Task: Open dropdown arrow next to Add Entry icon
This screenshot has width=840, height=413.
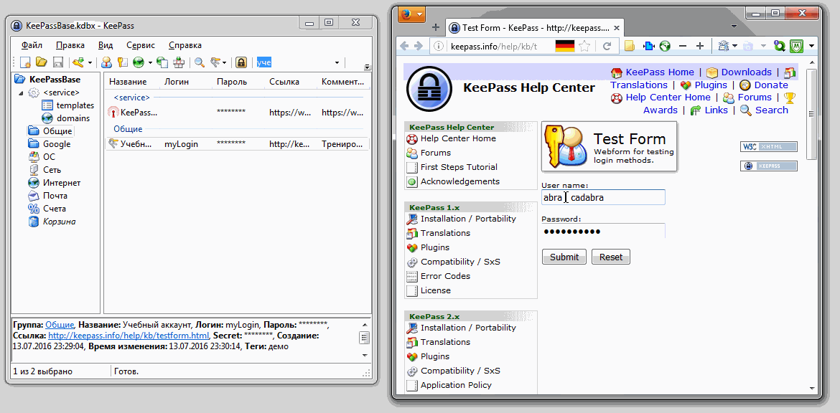Action: click(x=90, y=62)
